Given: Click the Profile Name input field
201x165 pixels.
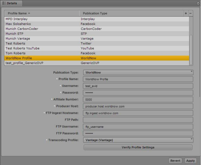Looking at the screenshot, I should (x=138, y=79).
